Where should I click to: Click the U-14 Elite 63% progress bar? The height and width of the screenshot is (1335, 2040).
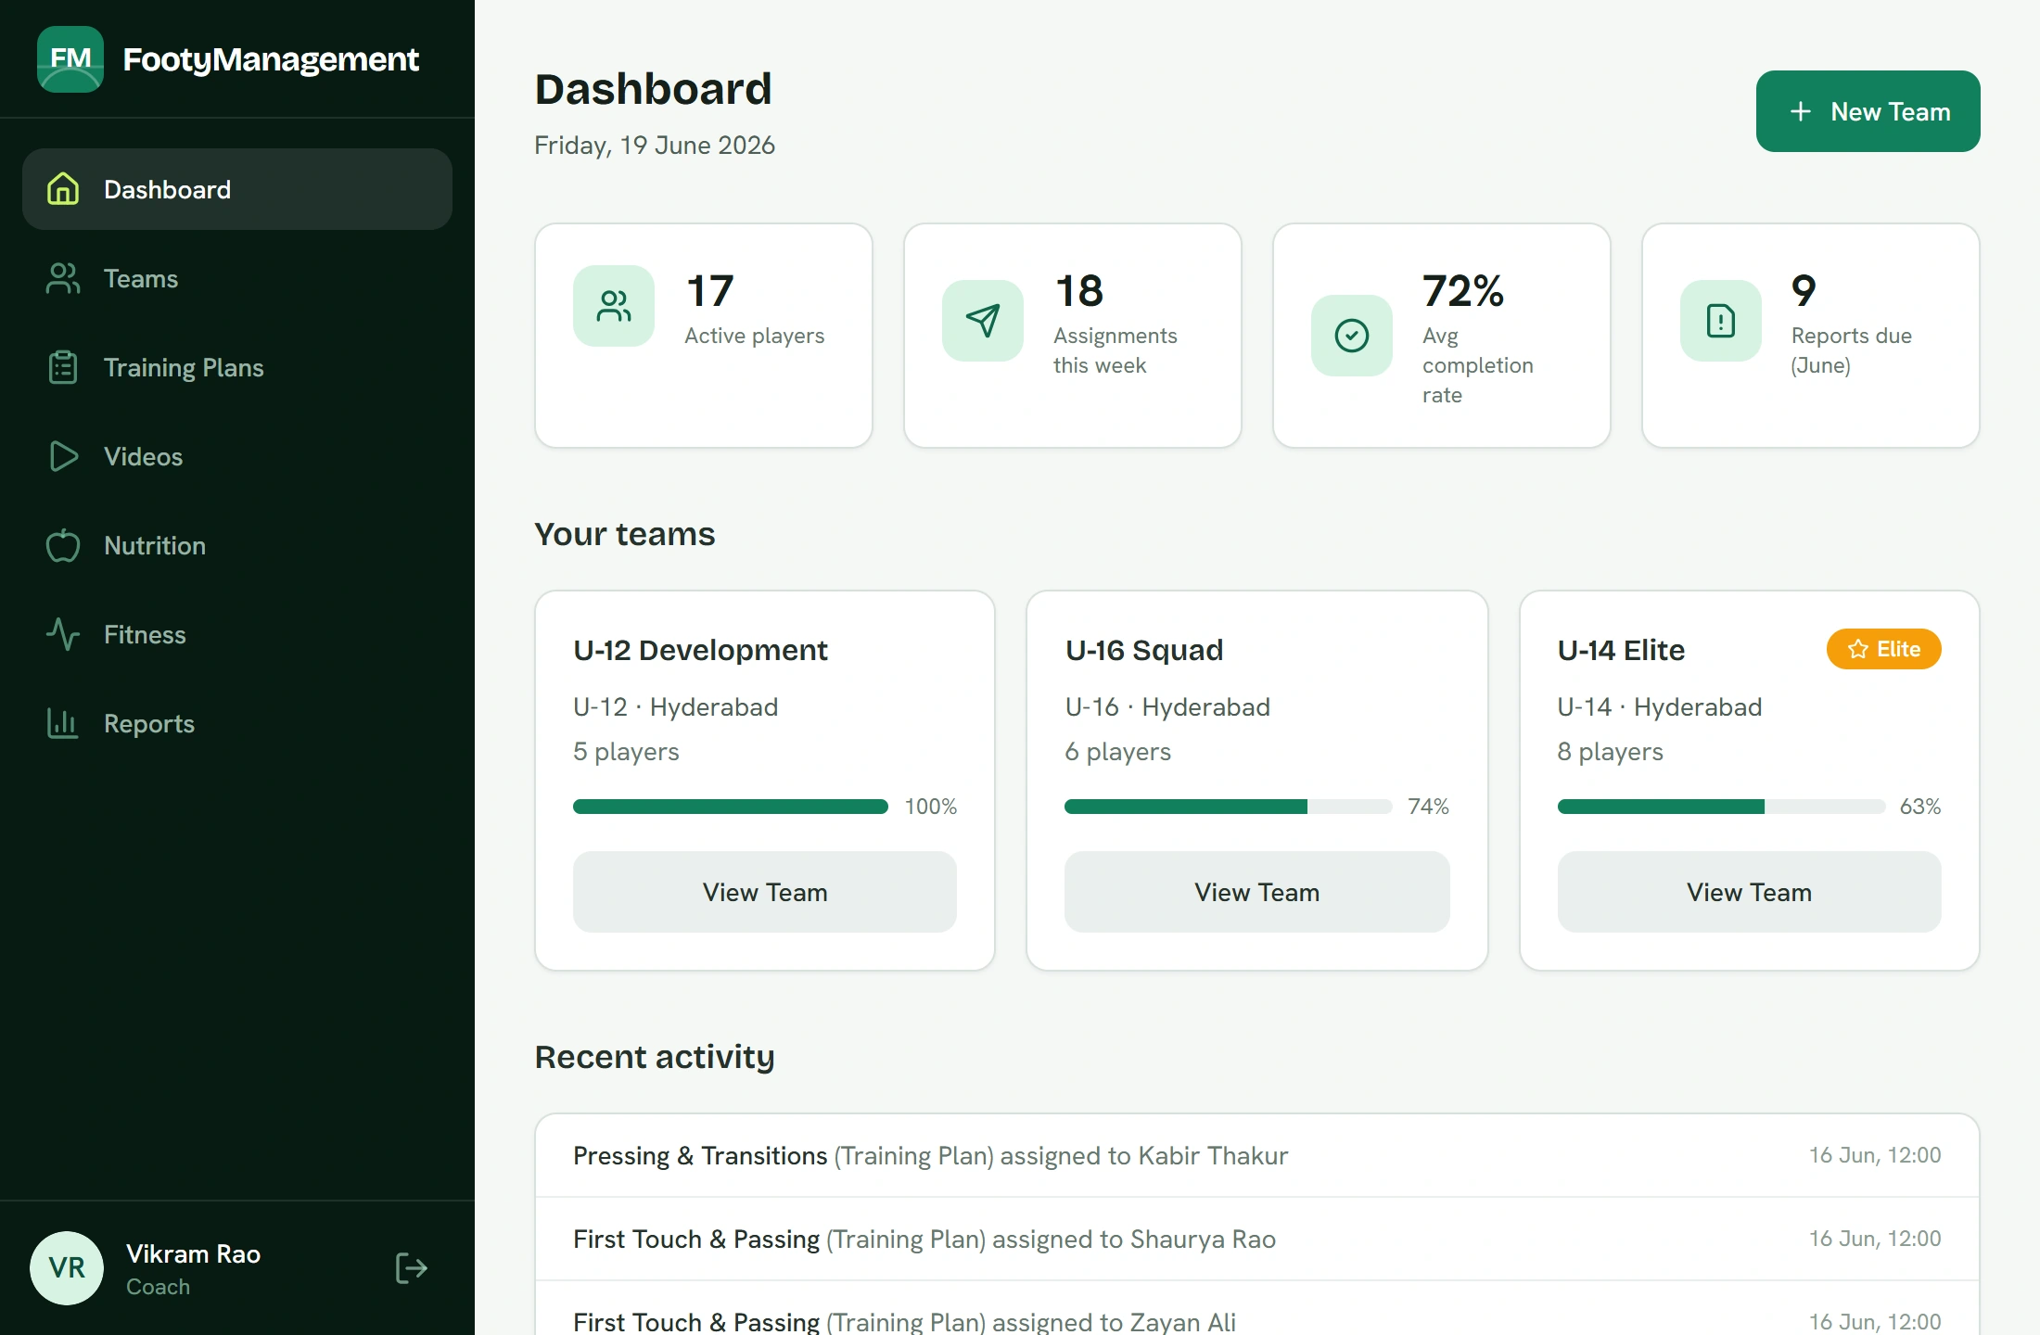point(1722,807)
